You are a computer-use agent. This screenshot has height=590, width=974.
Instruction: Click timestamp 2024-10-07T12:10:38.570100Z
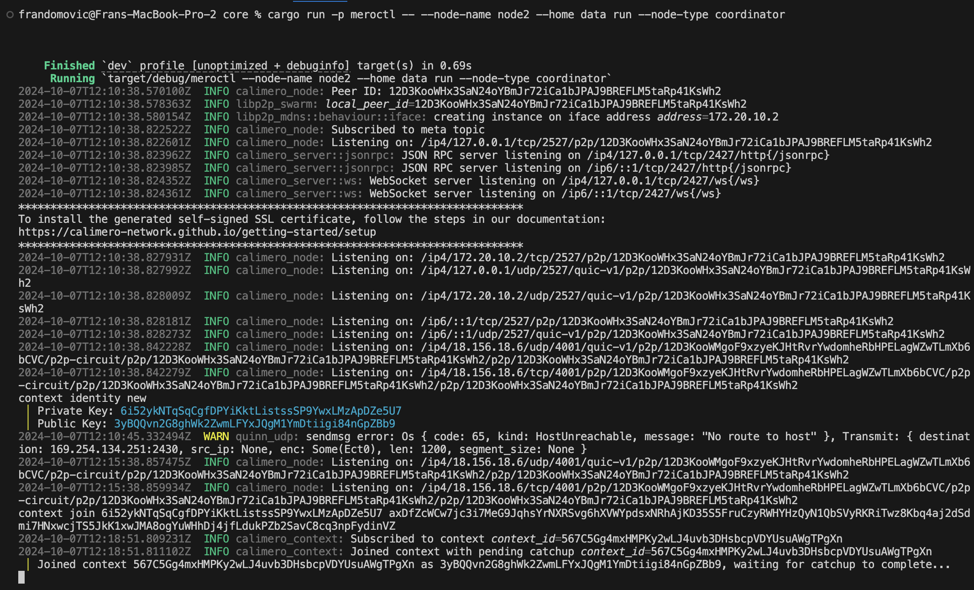pos(105,91)
